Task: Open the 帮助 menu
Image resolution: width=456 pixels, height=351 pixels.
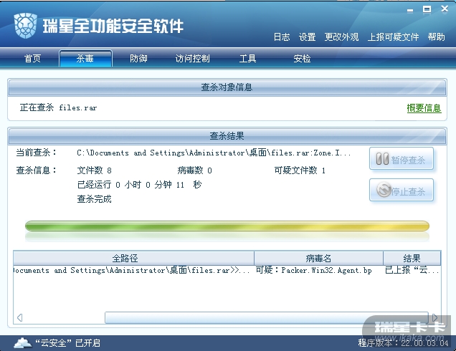Action: tap(436, 37)
